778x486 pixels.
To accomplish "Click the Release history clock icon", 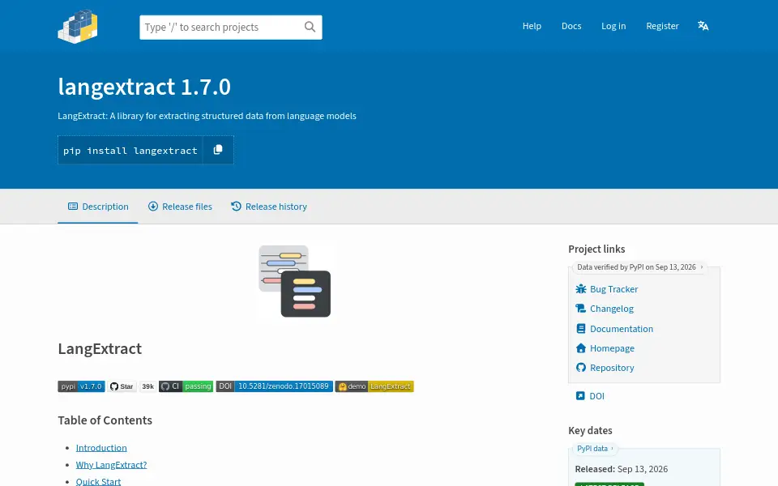I will click(236, 207).
